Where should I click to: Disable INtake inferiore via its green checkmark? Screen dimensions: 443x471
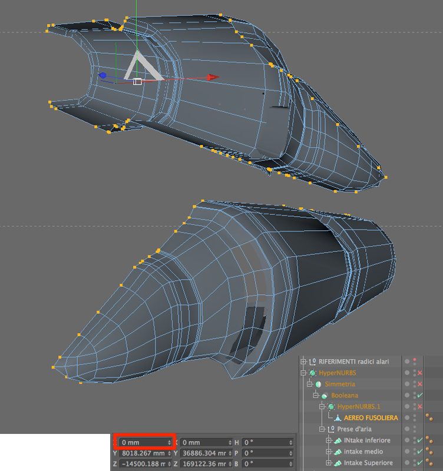[420, 440]
